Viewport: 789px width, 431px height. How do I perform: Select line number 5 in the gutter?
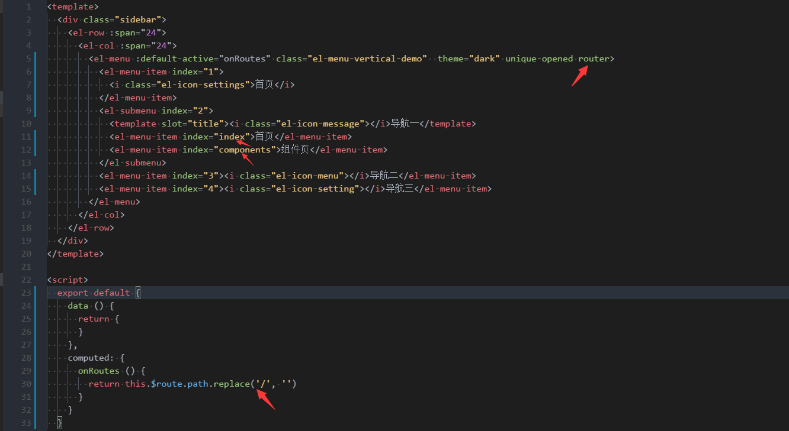tap(28, 59)
